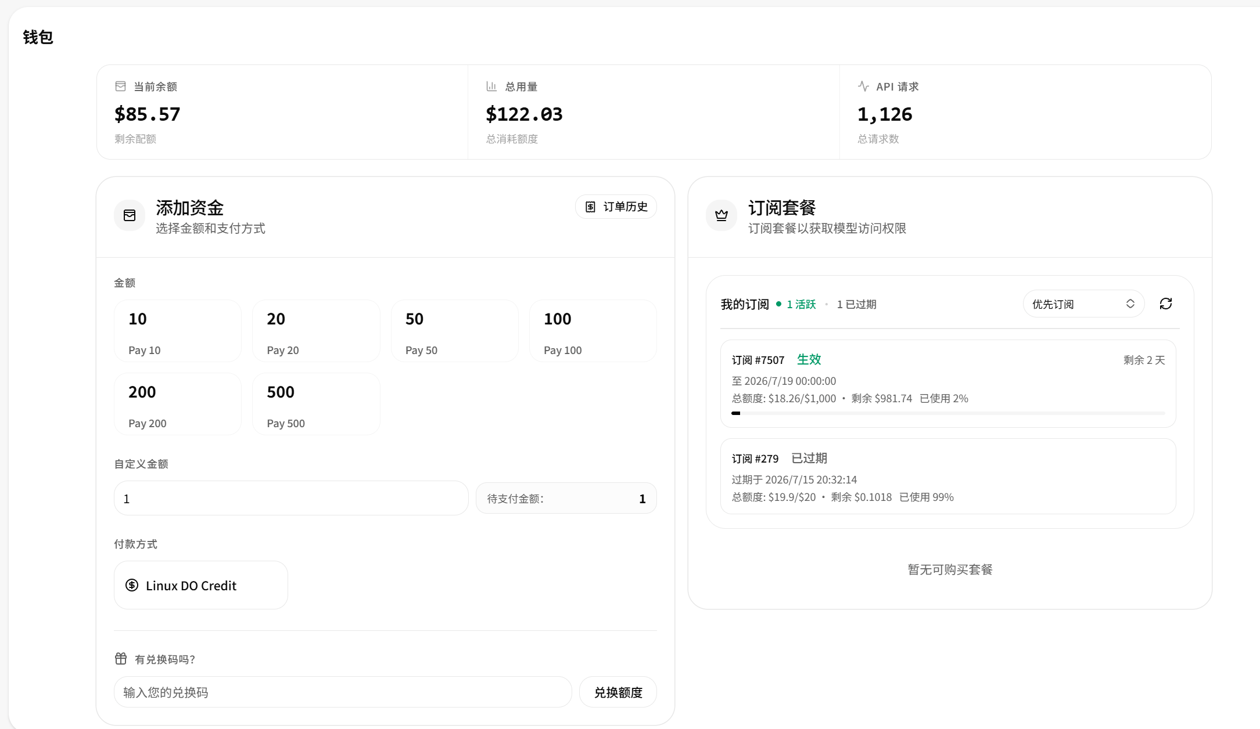Open the 优先订阅 dropdown
The width and height of the screenshot is (1260, 729).
(1083, 304)
